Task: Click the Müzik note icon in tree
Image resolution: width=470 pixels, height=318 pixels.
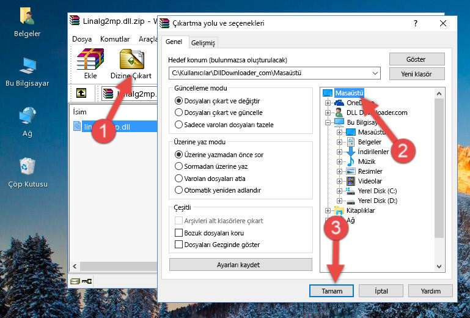Action: pos(350,161)
